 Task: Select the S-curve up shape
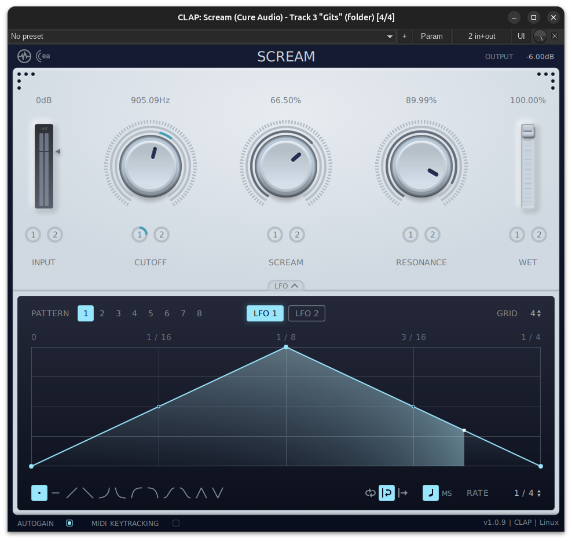point(169,493)
